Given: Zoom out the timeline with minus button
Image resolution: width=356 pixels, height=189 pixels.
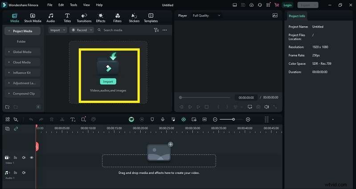Looking at the screenshot, I should tap(215, 119).
